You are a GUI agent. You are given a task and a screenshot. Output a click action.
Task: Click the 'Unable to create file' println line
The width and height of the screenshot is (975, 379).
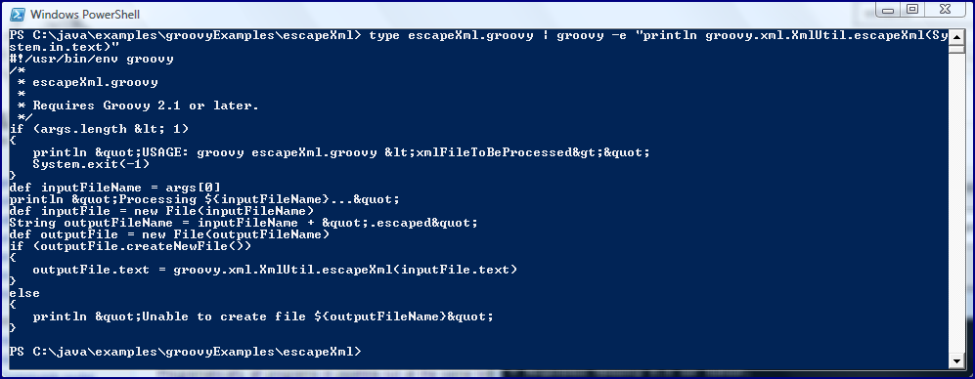pyautogui.click(x=263, y=316)
